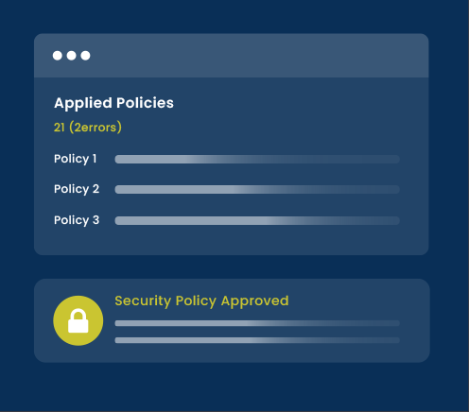469x412 pixels.
Task: Select the Policy 2 label
Action: (x=77, y=189)
